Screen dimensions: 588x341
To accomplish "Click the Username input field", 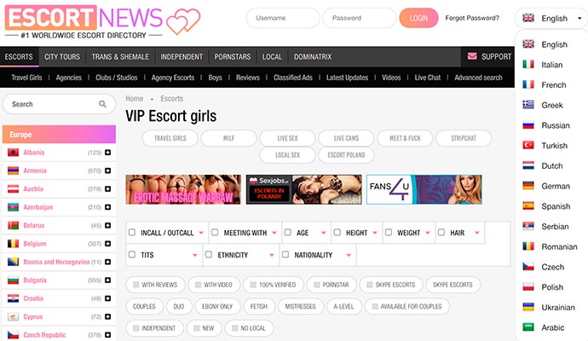I will [282, 18].
